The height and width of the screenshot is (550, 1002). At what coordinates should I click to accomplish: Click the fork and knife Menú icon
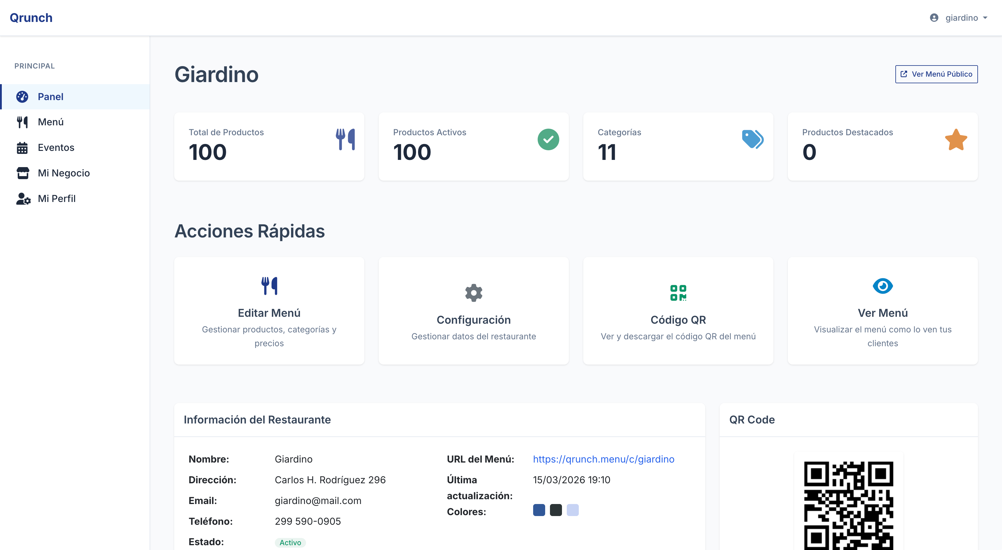click(23, 122)
